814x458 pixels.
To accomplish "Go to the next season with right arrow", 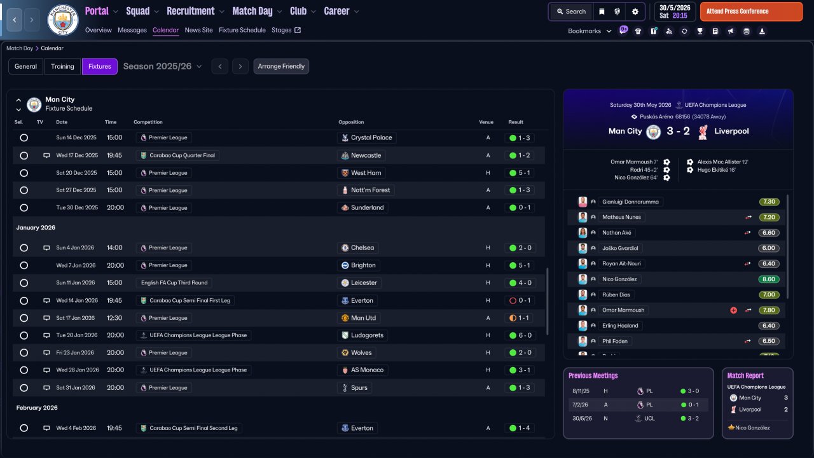I will click(x=240, y=66).
